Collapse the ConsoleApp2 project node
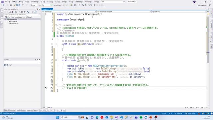213x120 pixels. pos(5,19)
